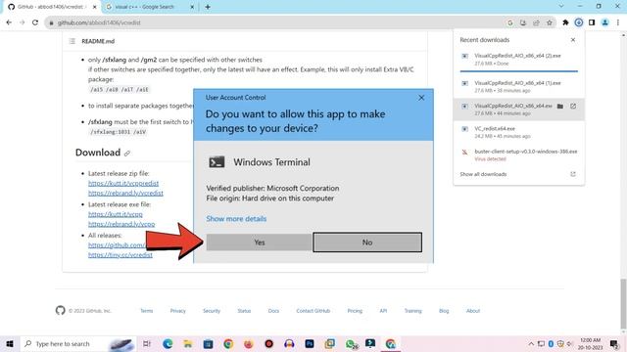
Task: Open the notification center icon
Action: pos(614,343)
